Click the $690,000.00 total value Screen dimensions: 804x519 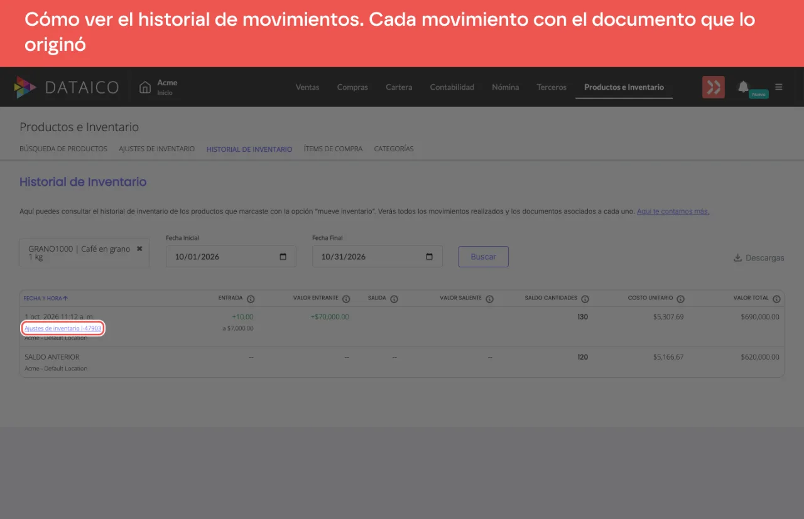[759, 317]
